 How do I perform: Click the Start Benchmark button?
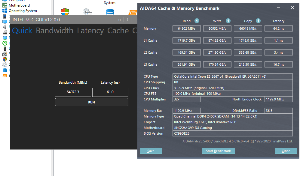218,151
